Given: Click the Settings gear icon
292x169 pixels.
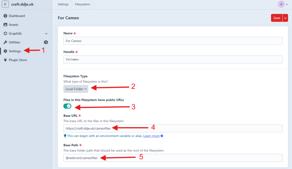Looking at the screenshot, I should [x=5, y=51].
